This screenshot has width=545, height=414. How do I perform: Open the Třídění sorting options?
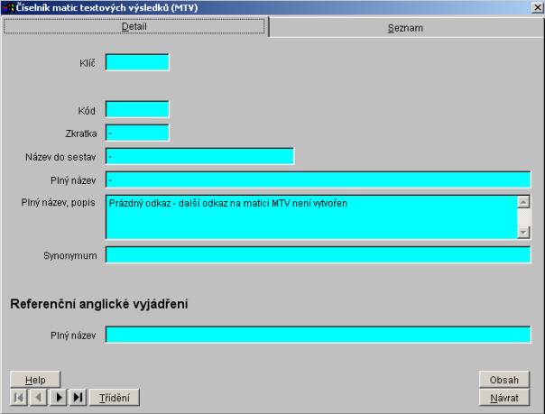point(115,397)
